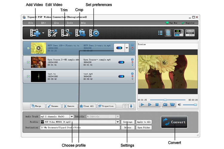Step to next frame in preview
Screen dimensions: 224x149
150,105
